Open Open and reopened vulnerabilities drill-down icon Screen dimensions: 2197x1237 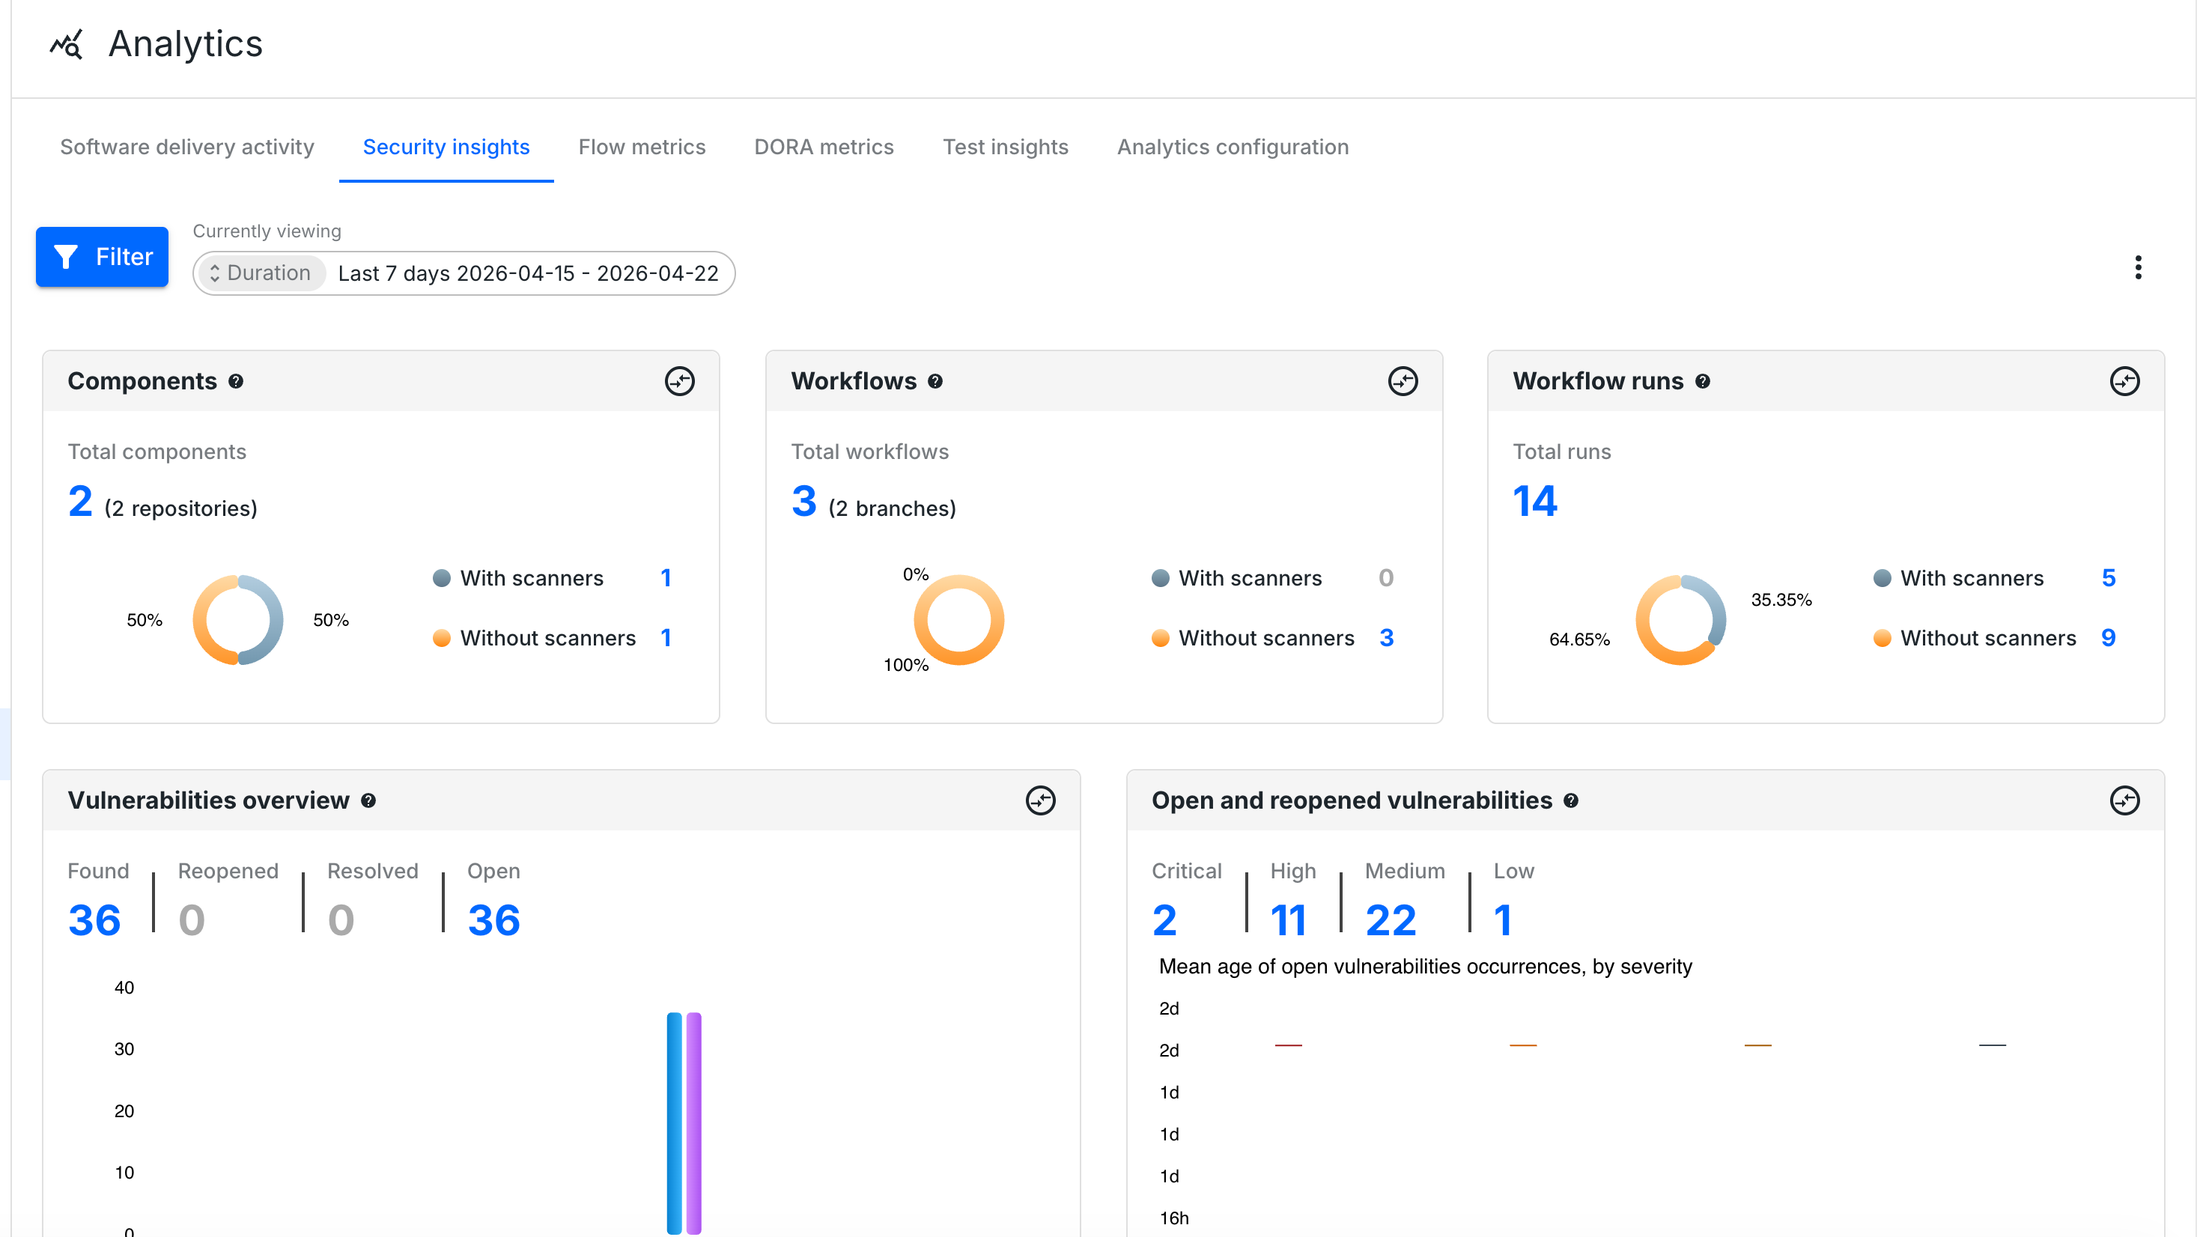2124,800
